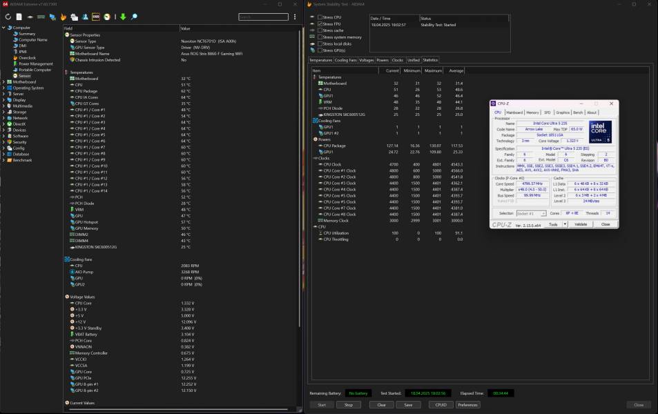Expand the Motherboard tree node

[x=3, y=82]
